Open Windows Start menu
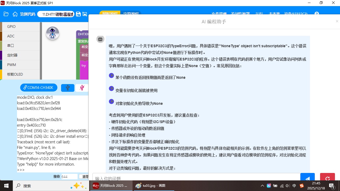The height and width of the screenshot is (191, 340). coord(6,186)
